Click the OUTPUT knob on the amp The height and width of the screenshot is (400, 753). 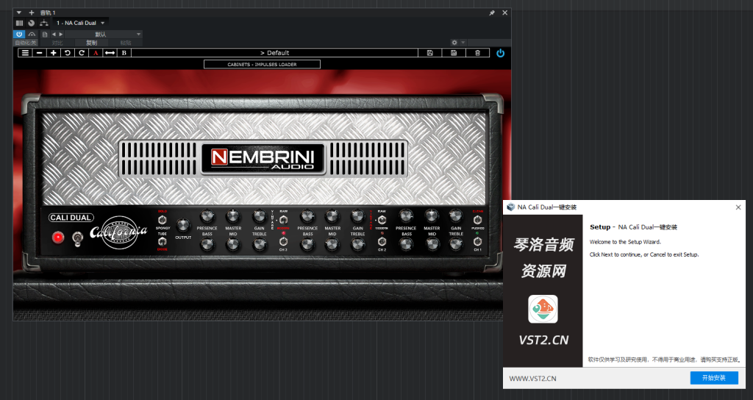click(x=183, y=224)
